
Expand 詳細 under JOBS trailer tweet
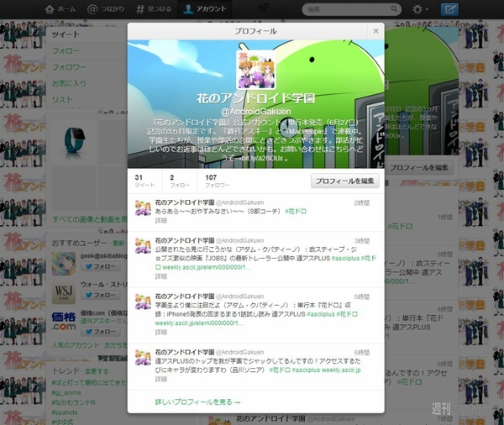click(161, 276)
